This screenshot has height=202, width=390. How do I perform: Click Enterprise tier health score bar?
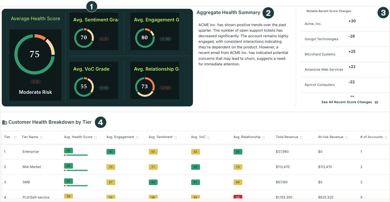76,155
